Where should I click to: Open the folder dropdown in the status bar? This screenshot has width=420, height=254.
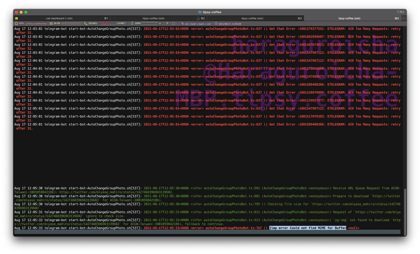click(175, 24)
